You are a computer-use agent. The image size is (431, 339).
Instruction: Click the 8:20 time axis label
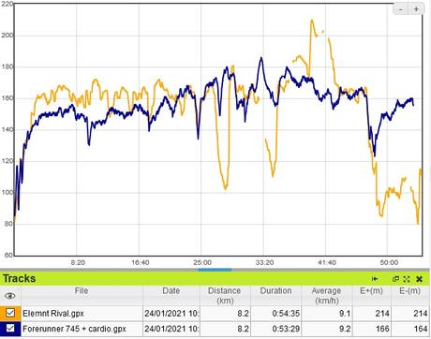(78, 262)
